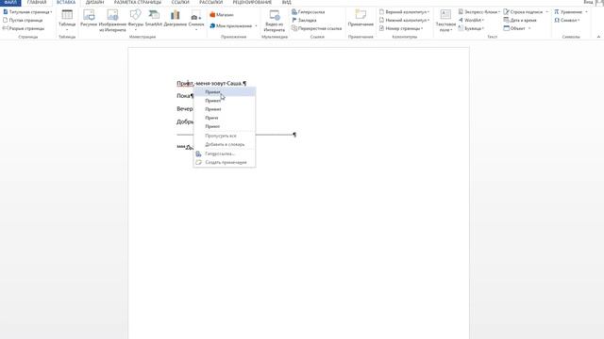Viewport: 604px width, 339px height.
Task: Insert a Закладка bookmark
Action: tap(304, 20)
